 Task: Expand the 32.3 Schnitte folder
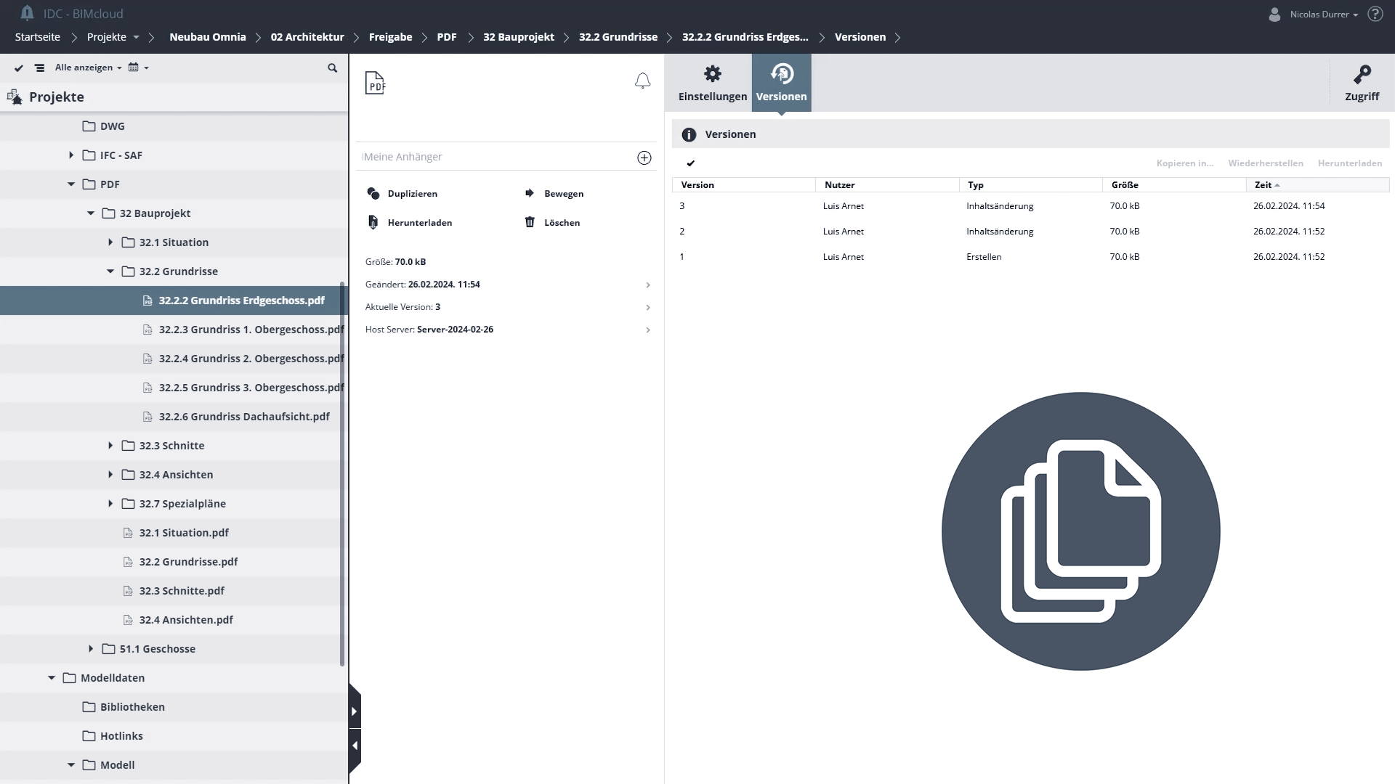pos(110,445)
